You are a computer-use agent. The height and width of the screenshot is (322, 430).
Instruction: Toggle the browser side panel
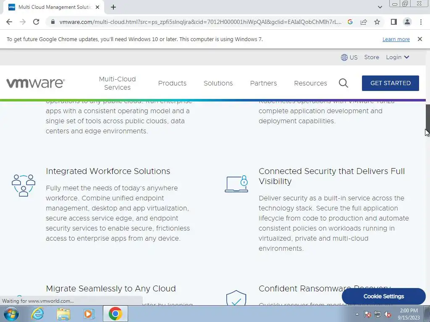point(394,22)
